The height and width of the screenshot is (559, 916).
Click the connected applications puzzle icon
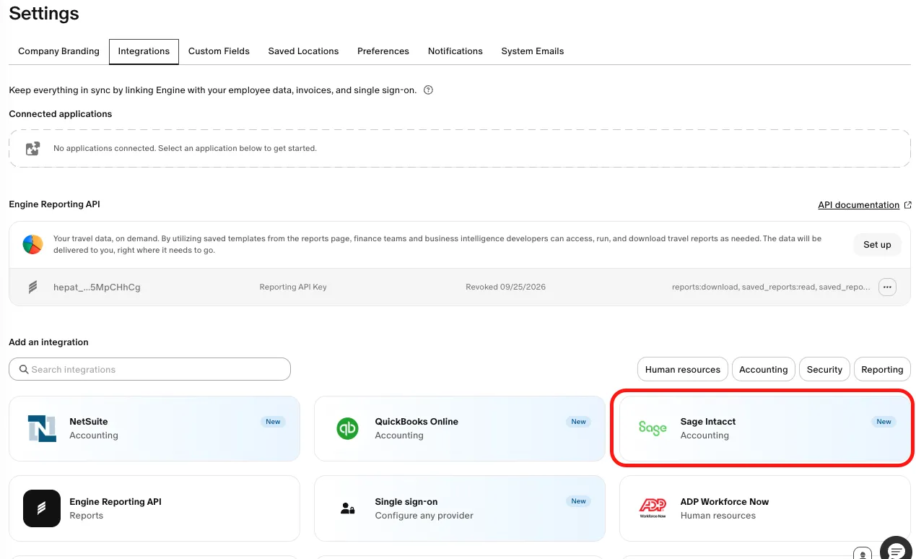coord(32,148)
